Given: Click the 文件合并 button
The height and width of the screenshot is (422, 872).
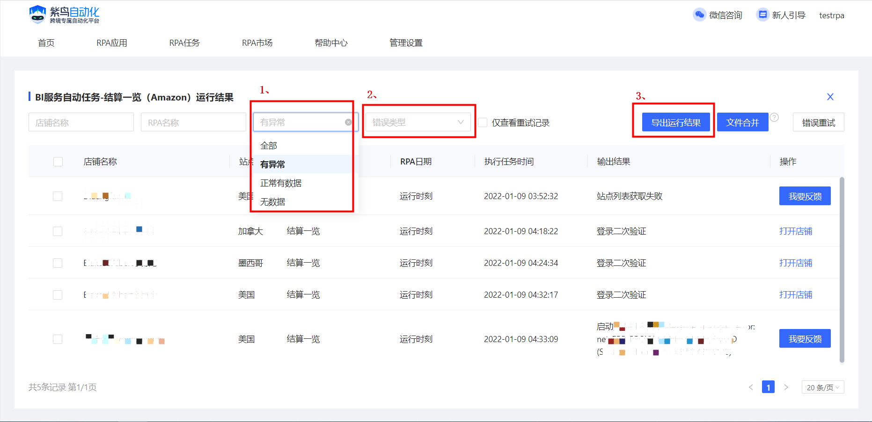Looking at the screenshot, I should point(742,122).
